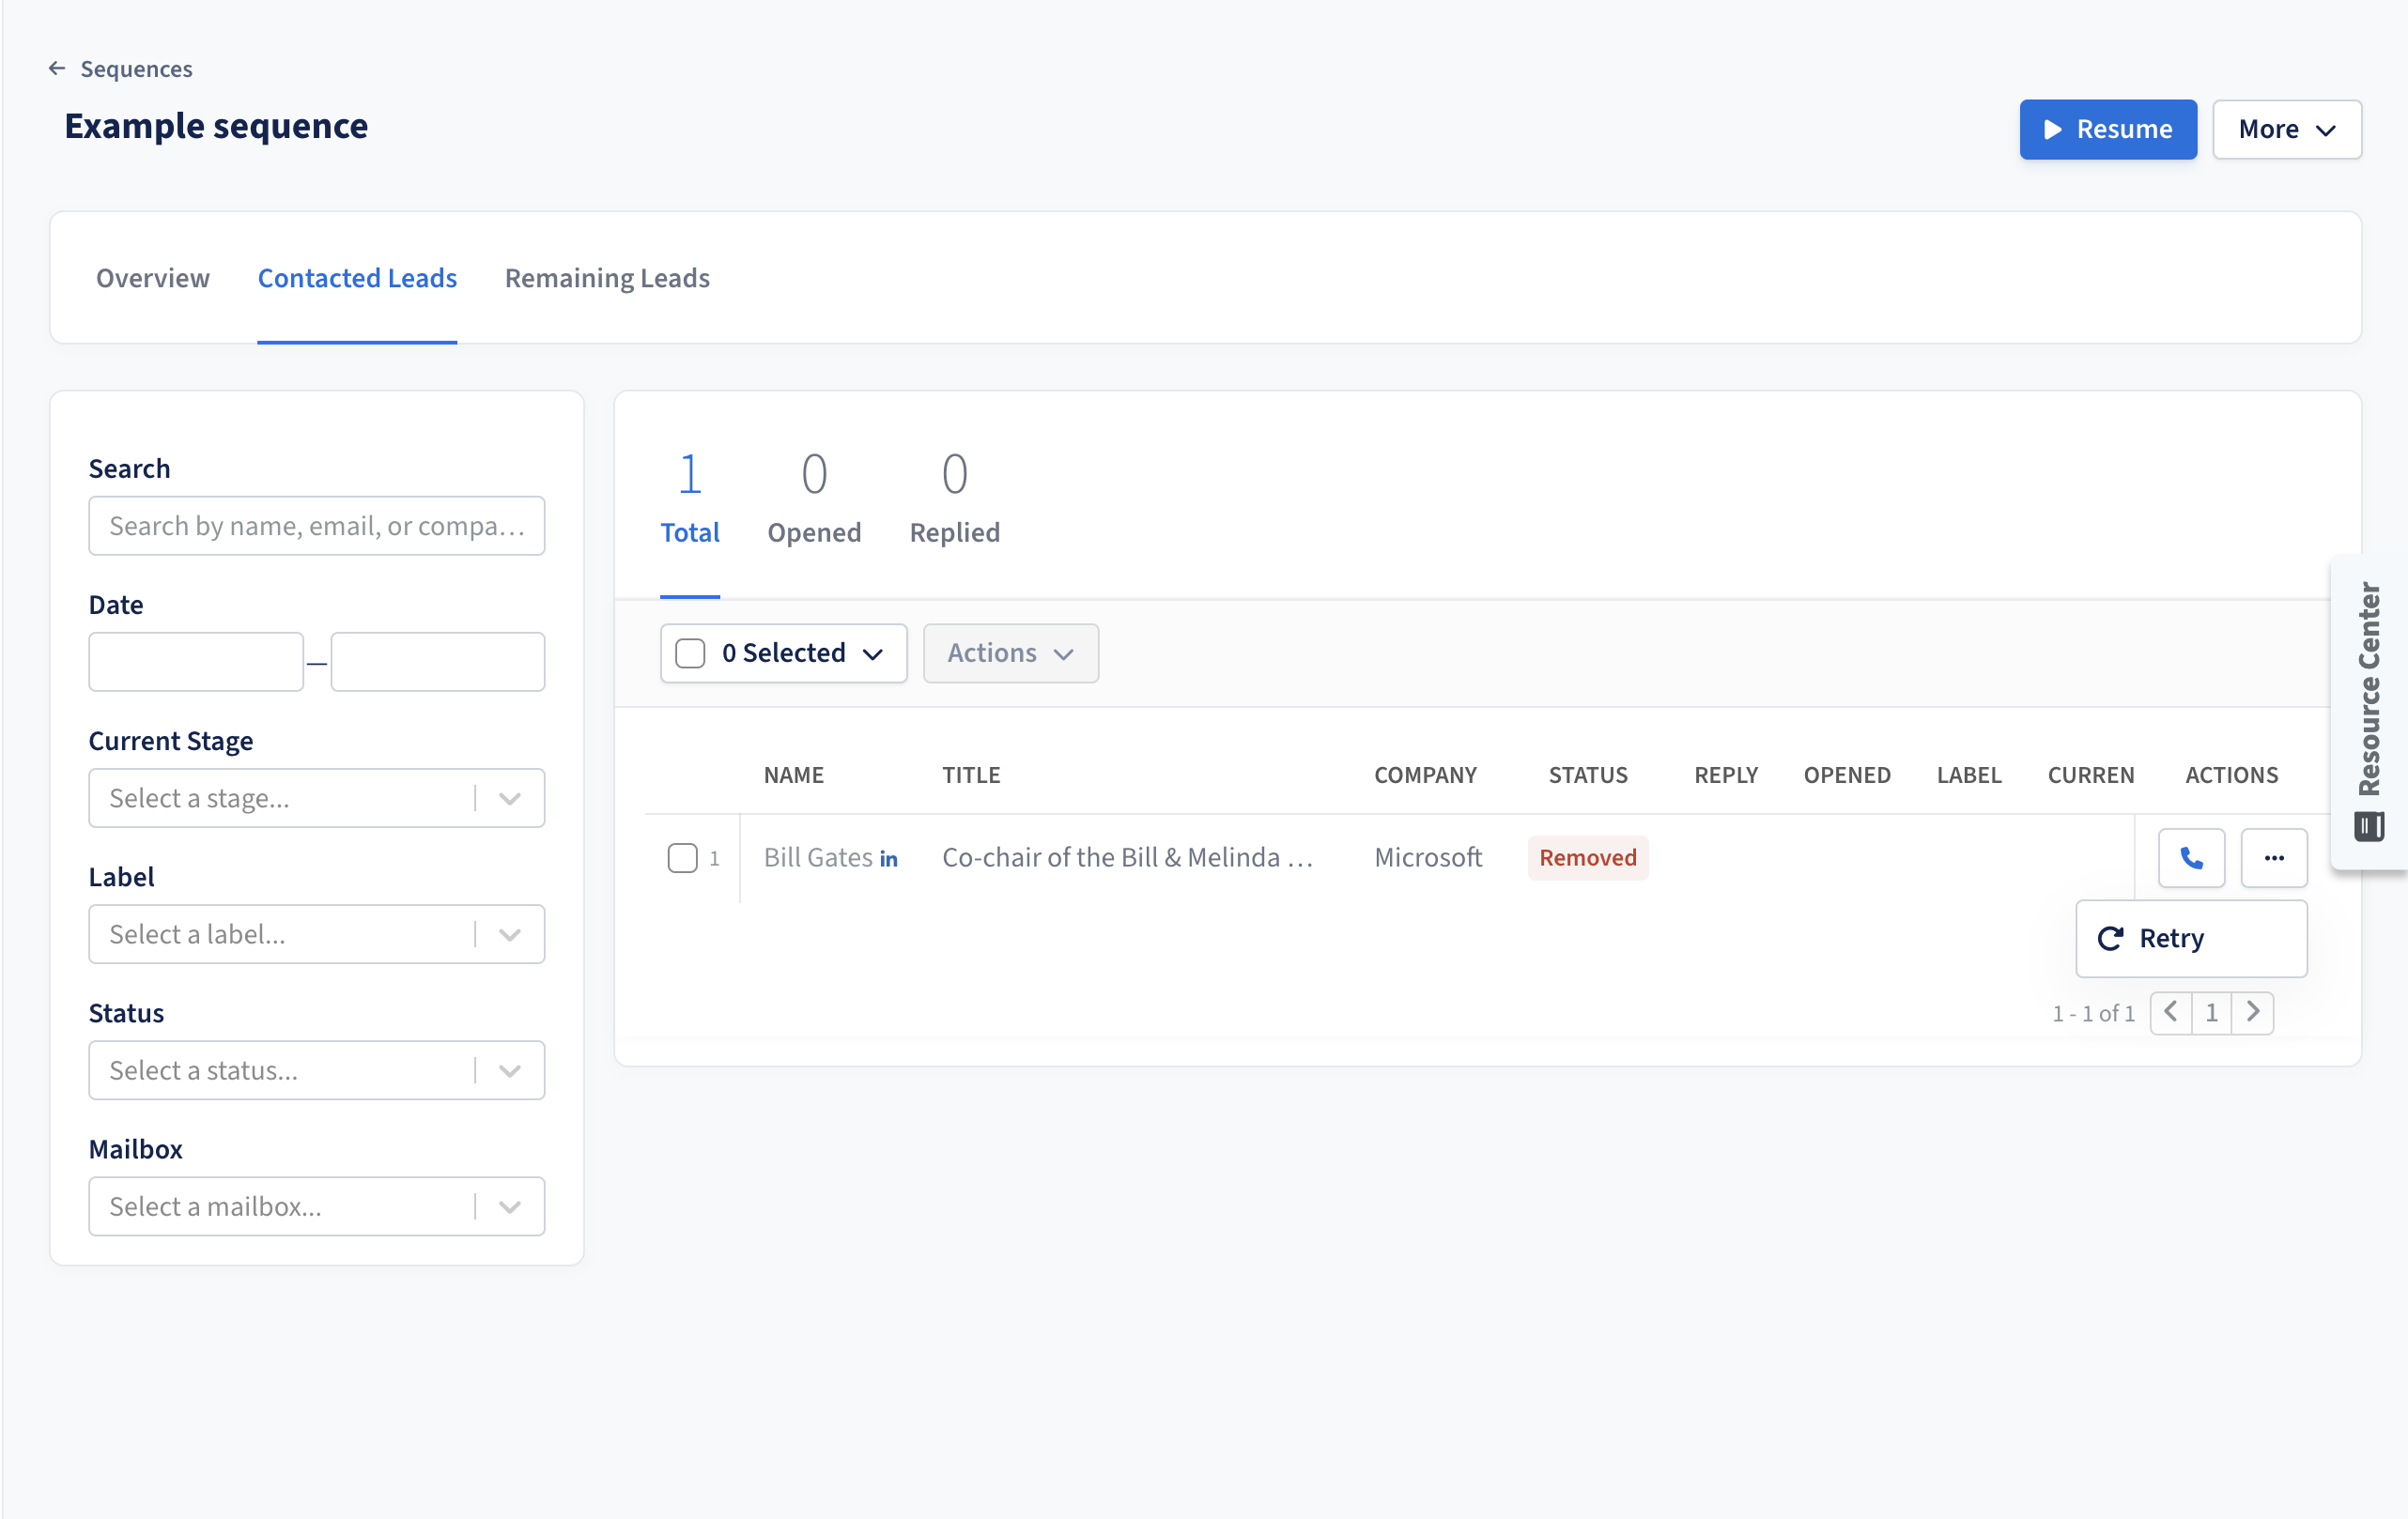Expand the Current Stage dropdown
Screen dimensions: 2408x1519
(x=317, y=797)
